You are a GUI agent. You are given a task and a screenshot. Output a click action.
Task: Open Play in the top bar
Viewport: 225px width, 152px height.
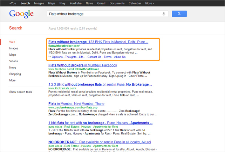[x=62, y=3]
